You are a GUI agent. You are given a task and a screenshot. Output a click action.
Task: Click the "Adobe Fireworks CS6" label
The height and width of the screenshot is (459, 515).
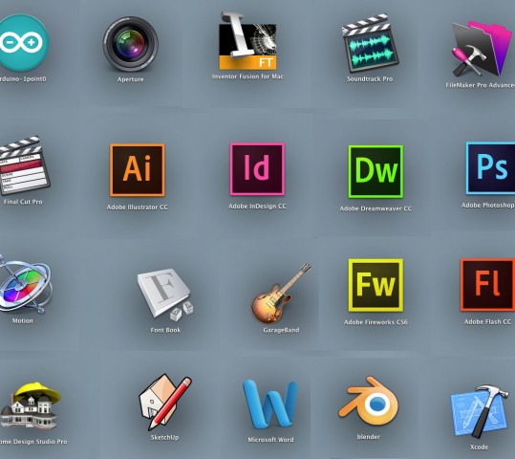[376, 322]
